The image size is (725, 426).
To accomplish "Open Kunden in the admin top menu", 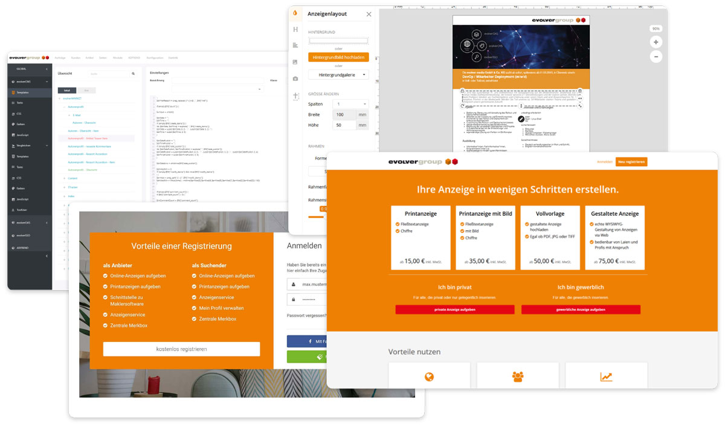I will click(x=76, y=57).
